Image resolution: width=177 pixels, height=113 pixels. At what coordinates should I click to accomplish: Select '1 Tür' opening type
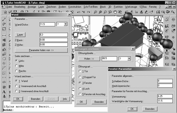click(80, 71)
